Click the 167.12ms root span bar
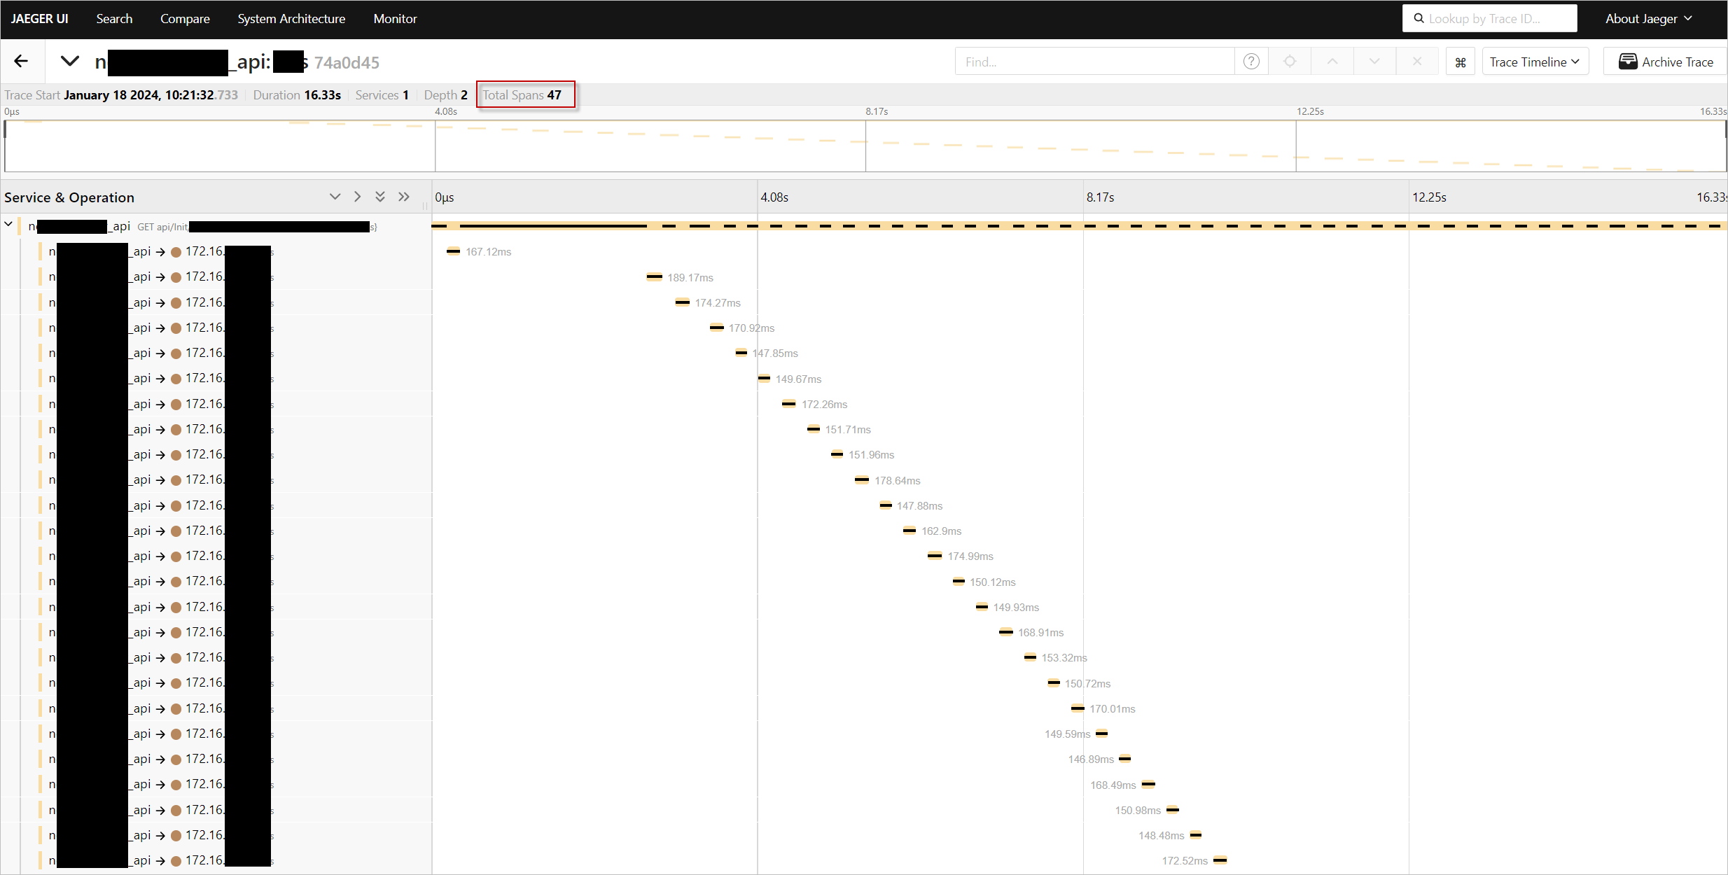Image resolution: width=1728 pixels, height=875 pixels. [x=453, y=251]
